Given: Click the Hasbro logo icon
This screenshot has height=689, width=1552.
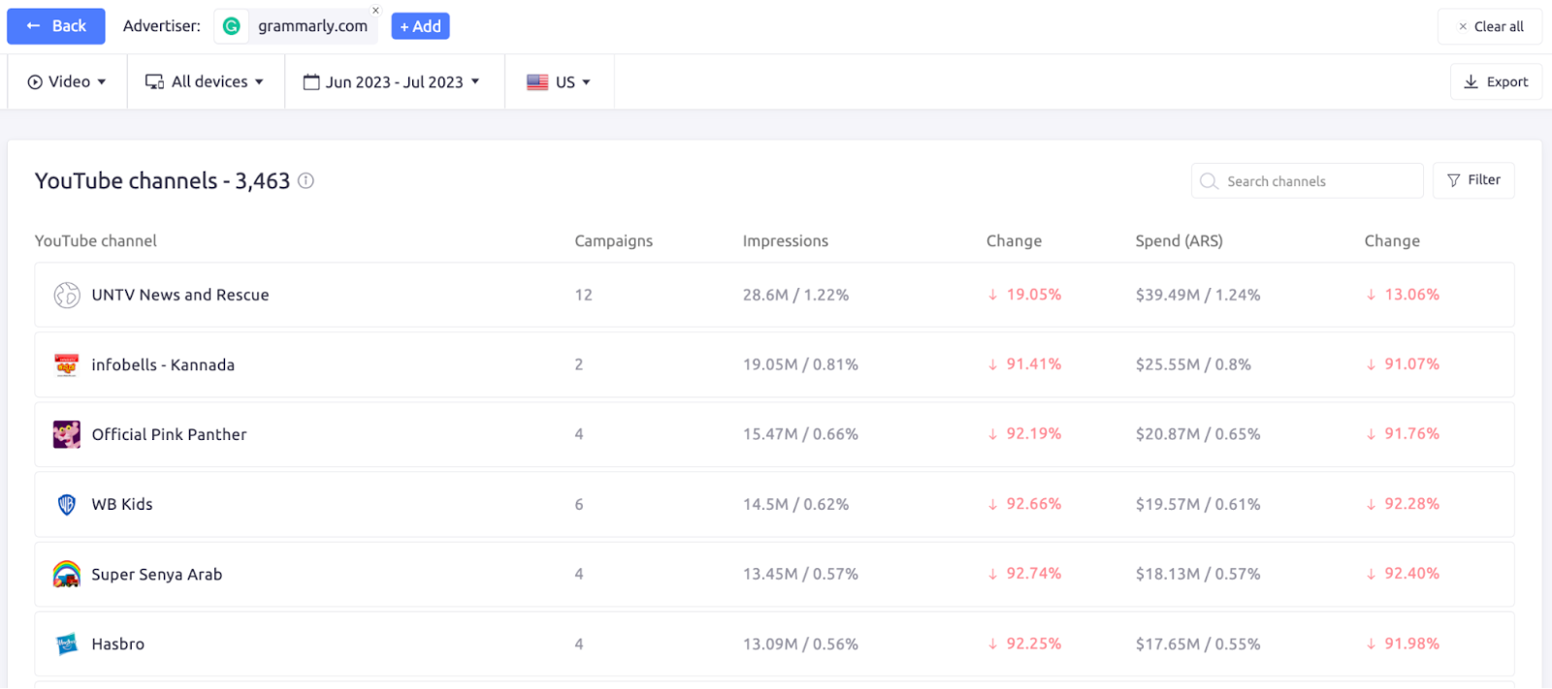Looking at the screenshot, I should (67, 643).
